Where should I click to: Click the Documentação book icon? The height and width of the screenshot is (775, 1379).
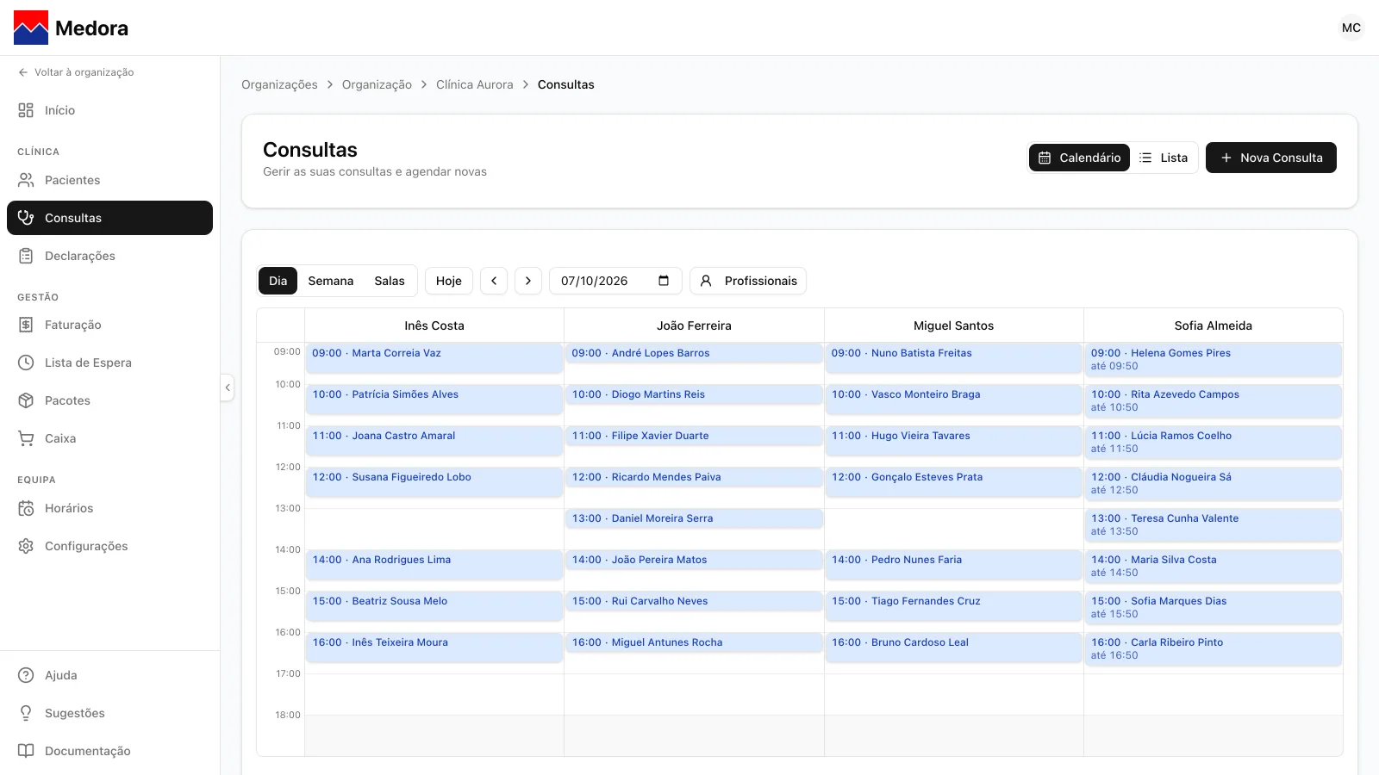pyautogui.click(x=26, y=751)
